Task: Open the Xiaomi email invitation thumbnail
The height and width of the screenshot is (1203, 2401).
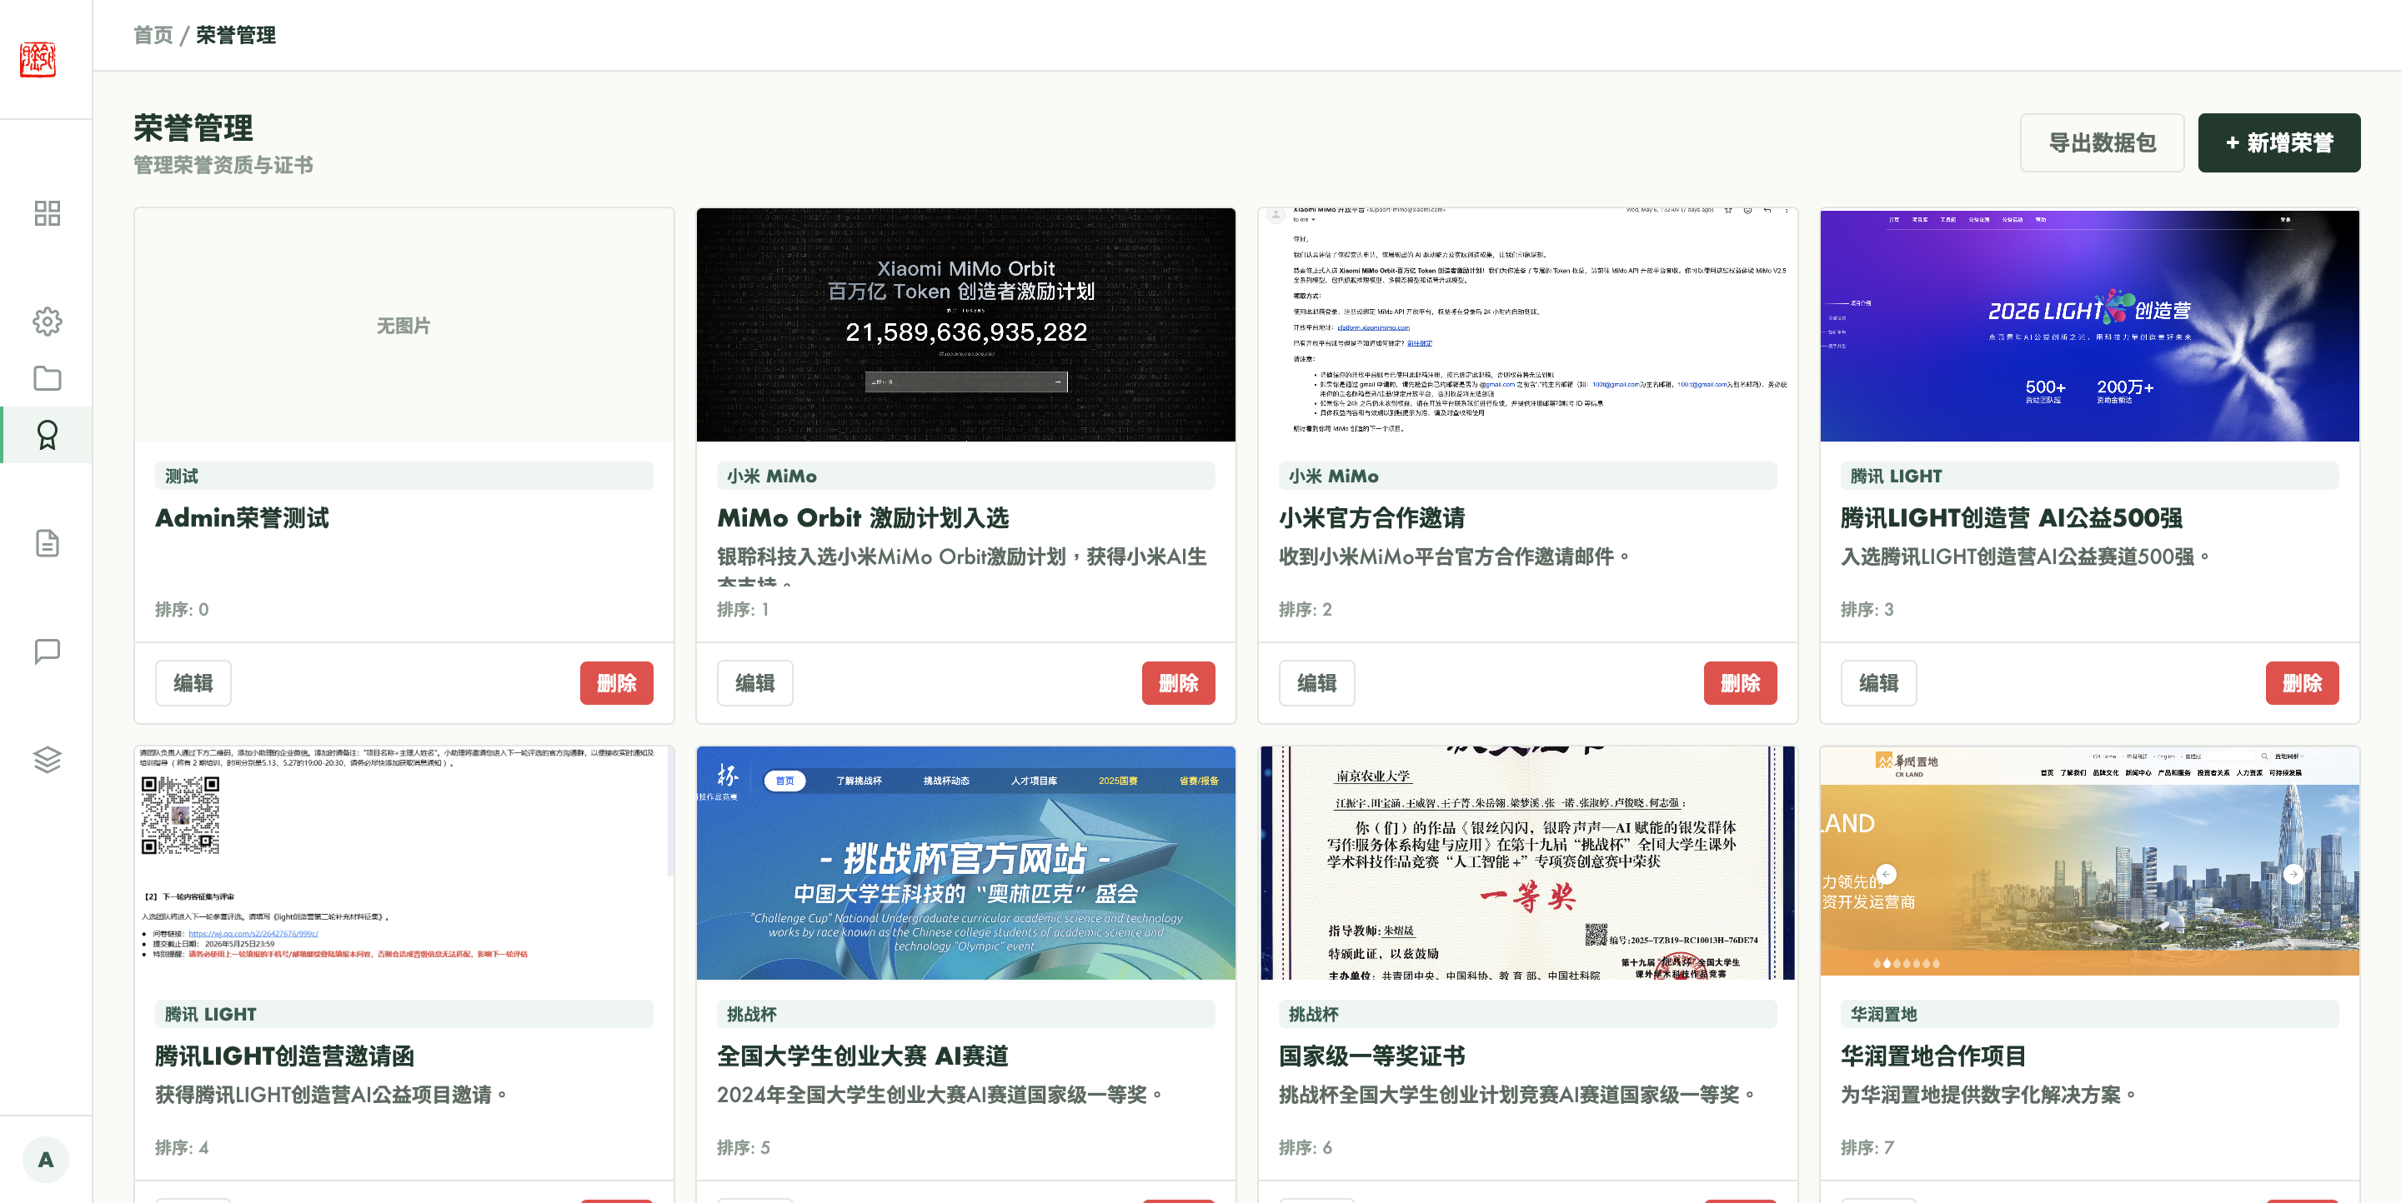Action: coord(1527,325)
